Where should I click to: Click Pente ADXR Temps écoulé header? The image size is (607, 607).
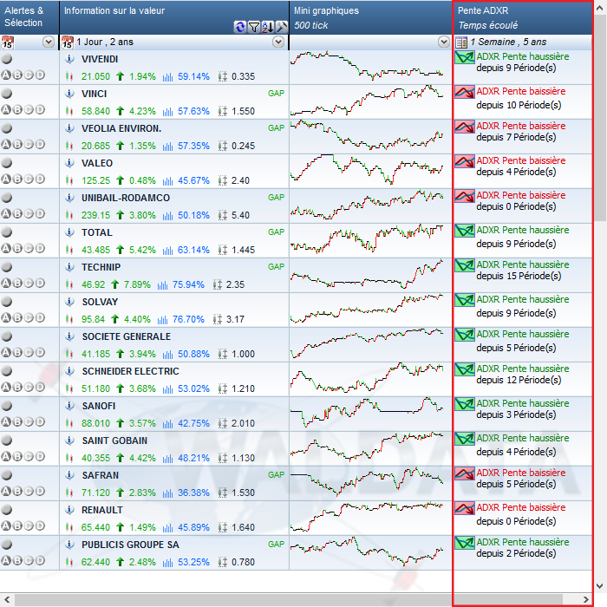[x=523, y=17]
